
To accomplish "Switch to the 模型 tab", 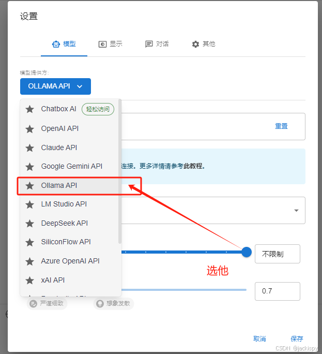I will 64,45.
